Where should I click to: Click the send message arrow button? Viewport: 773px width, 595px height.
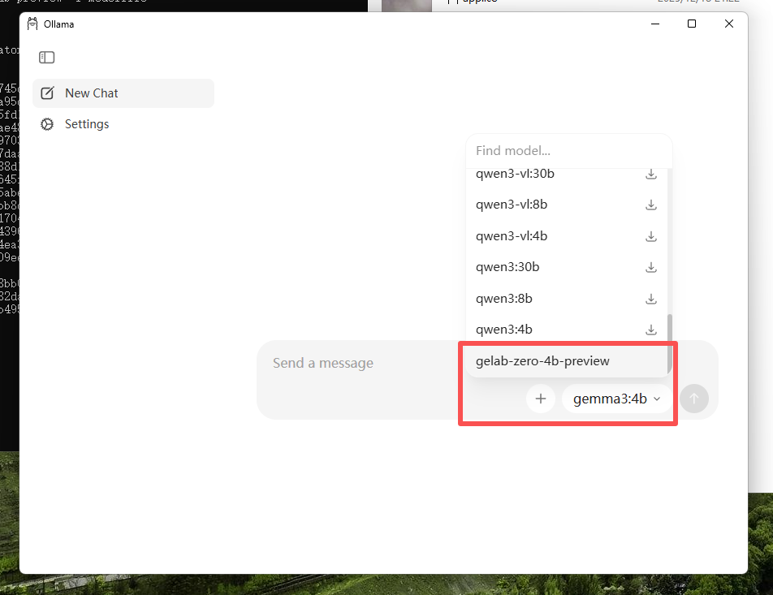pos(694,399)
